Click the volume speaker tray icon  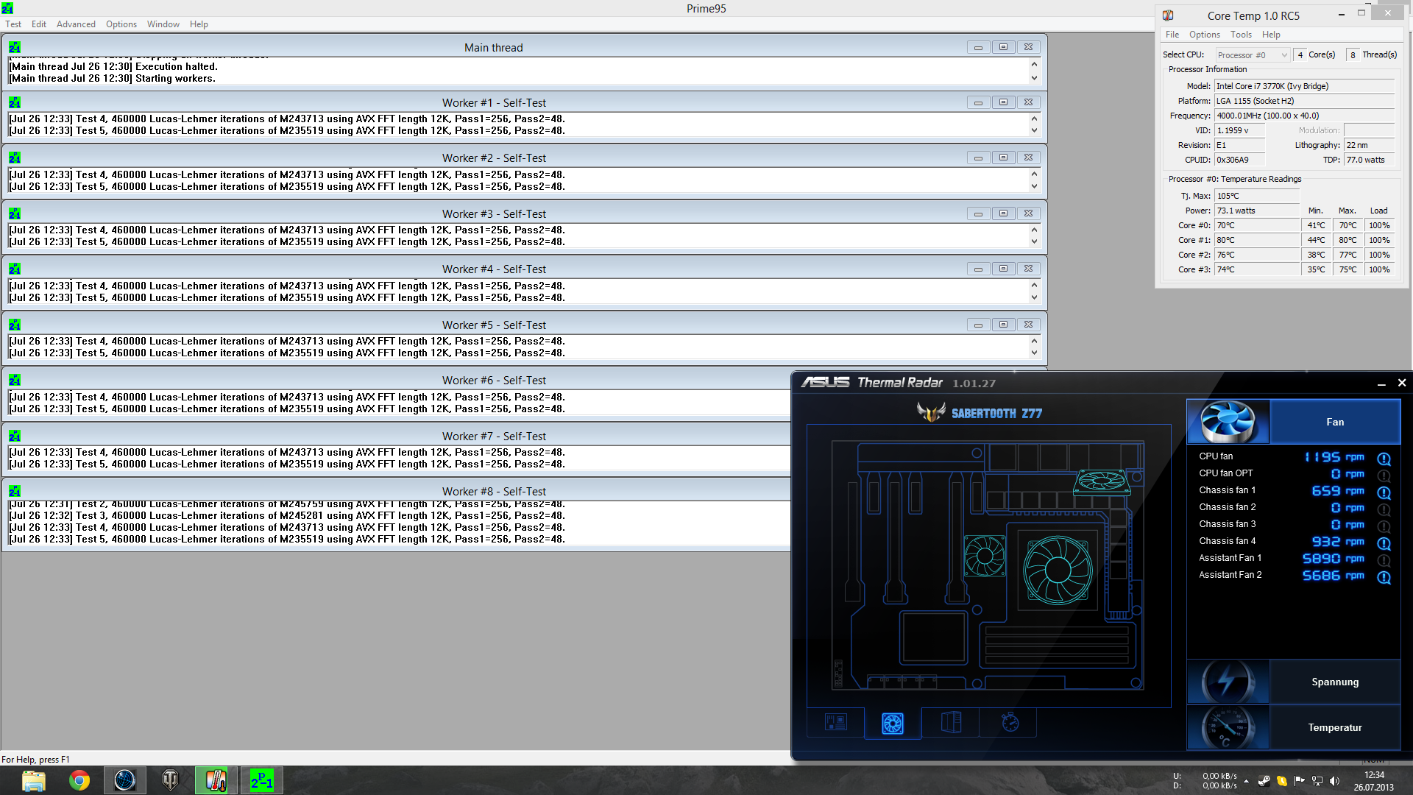1335,781
